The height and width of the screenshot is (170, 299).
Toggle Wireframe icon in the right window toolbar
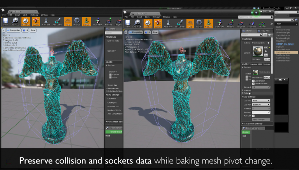168,24
